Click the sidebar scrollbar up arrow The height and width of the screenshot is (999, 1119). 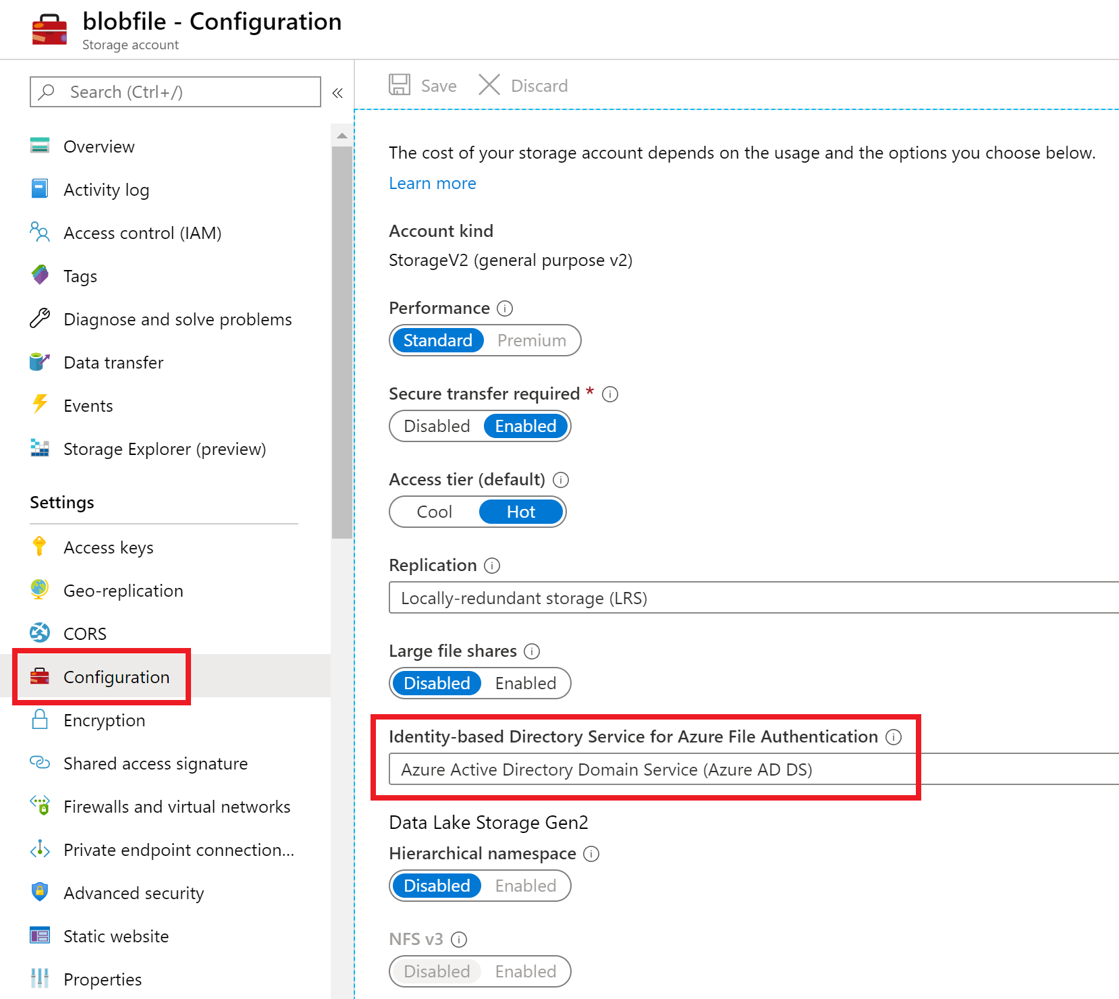(342, 136)
